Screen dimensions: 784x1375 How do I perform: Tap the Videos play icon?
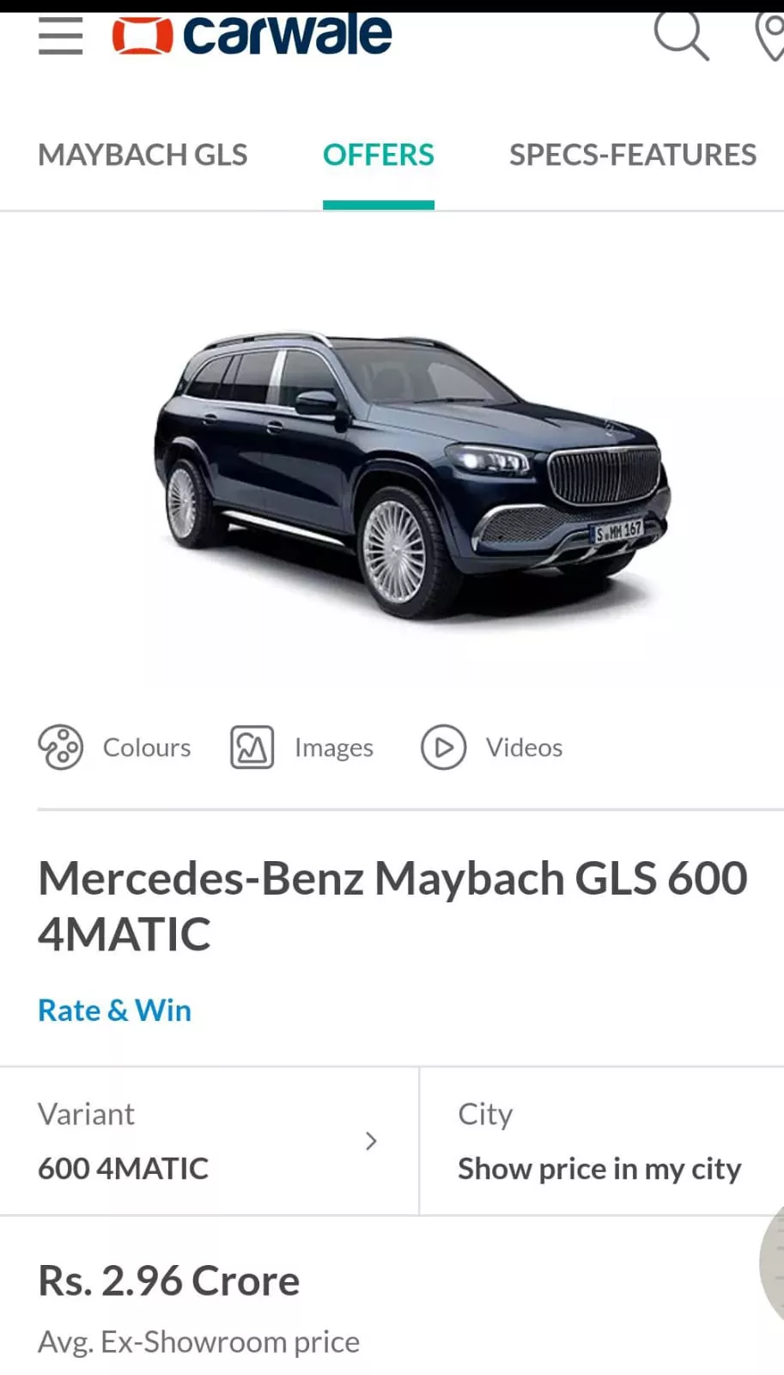point(443,747)
